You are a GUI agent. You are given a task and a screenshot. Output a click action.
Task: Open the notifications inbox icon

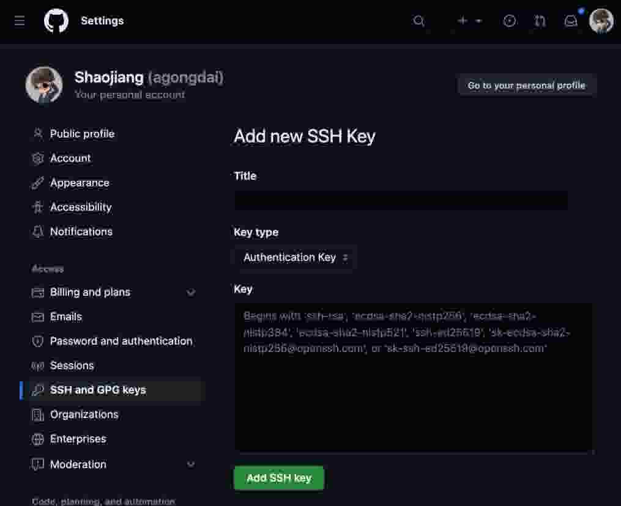click(x=571, y=21)
